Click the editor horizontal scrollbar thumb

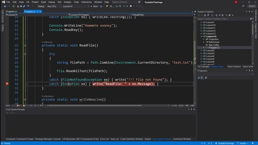click(x=95, y=106)
